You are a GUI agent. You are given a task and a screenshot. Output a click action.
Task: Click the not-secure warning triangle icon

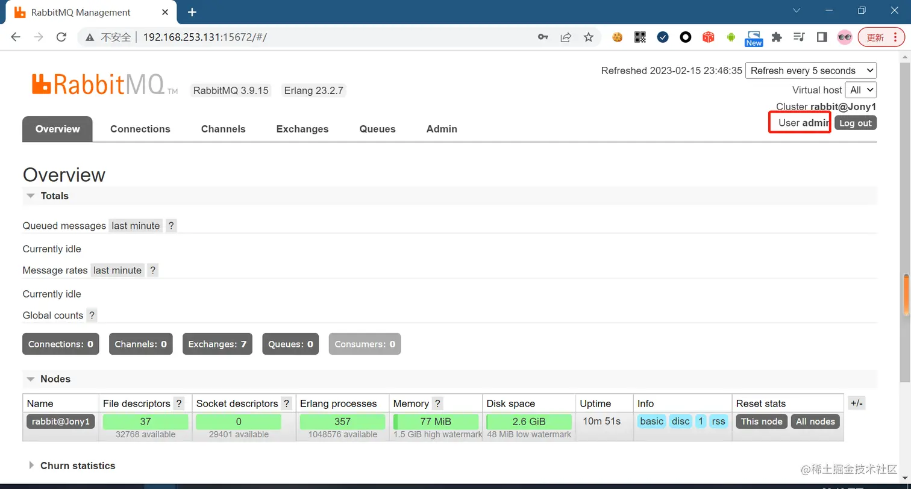click(x=90, y=37)
